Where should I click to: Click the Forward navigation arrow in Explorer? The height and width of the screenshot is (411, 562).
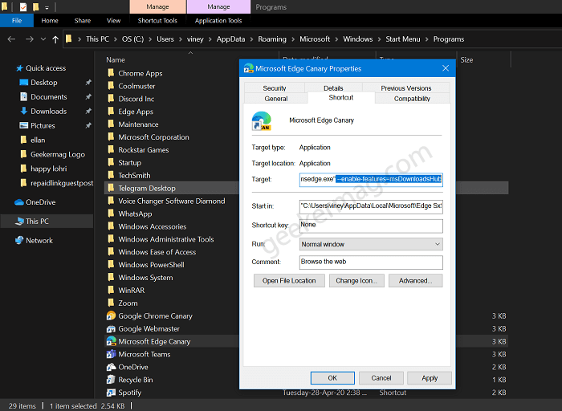[30, 39]
